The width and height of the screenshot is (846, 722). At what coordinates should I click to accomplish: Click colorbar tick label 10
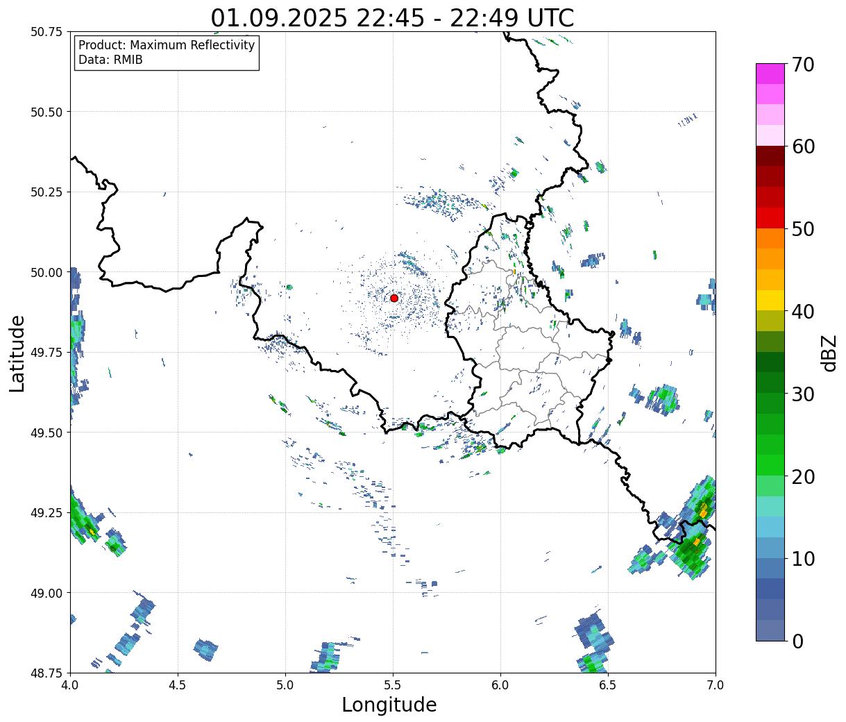pyautogui.click(x=803, y=558)
